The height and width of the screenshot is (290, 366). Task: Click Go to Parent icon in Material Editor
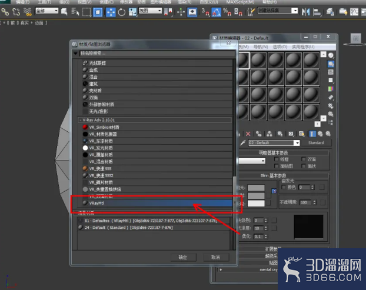pos(320,134)
